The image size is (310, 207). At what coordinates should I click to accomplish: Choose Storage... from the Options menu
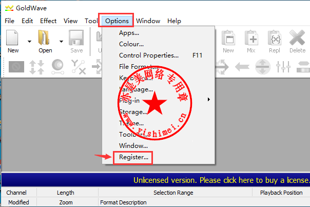tap(159, 112)
